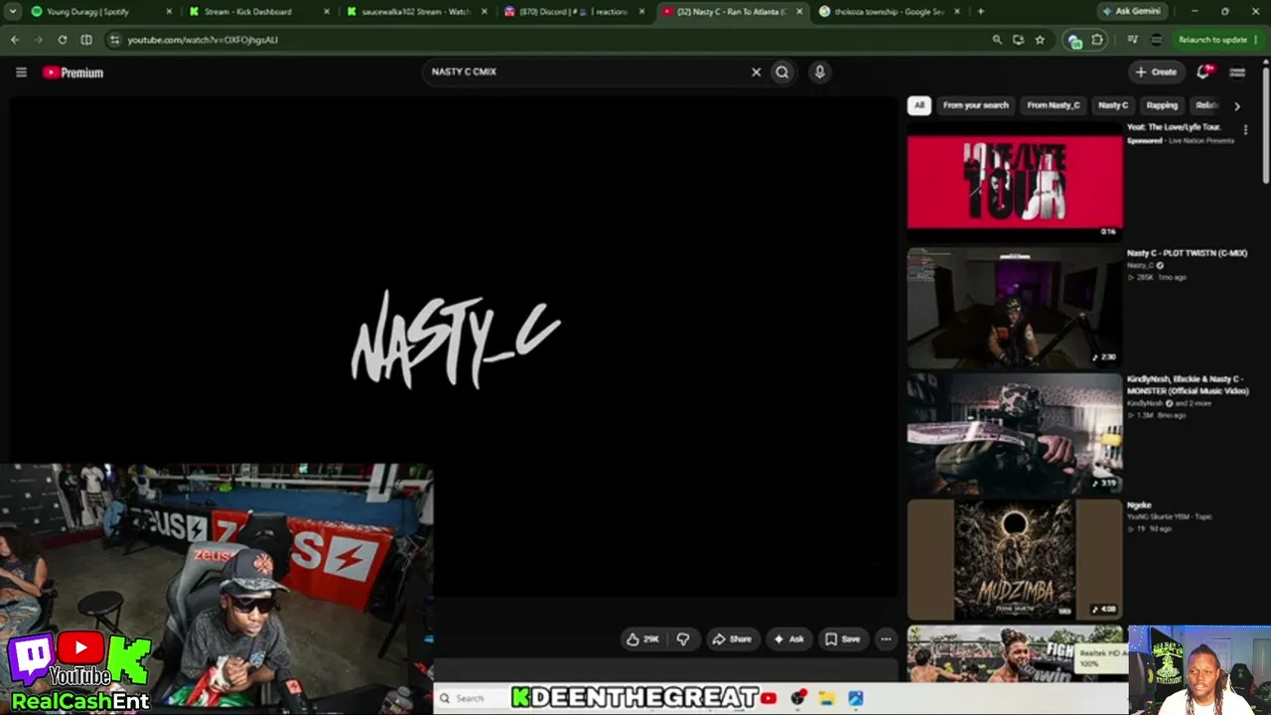The height and width of the screenshot is (715, 1271).
Task: Select the Rapping filter chip
Action: pyautogui.click(x=1162, y=105)
